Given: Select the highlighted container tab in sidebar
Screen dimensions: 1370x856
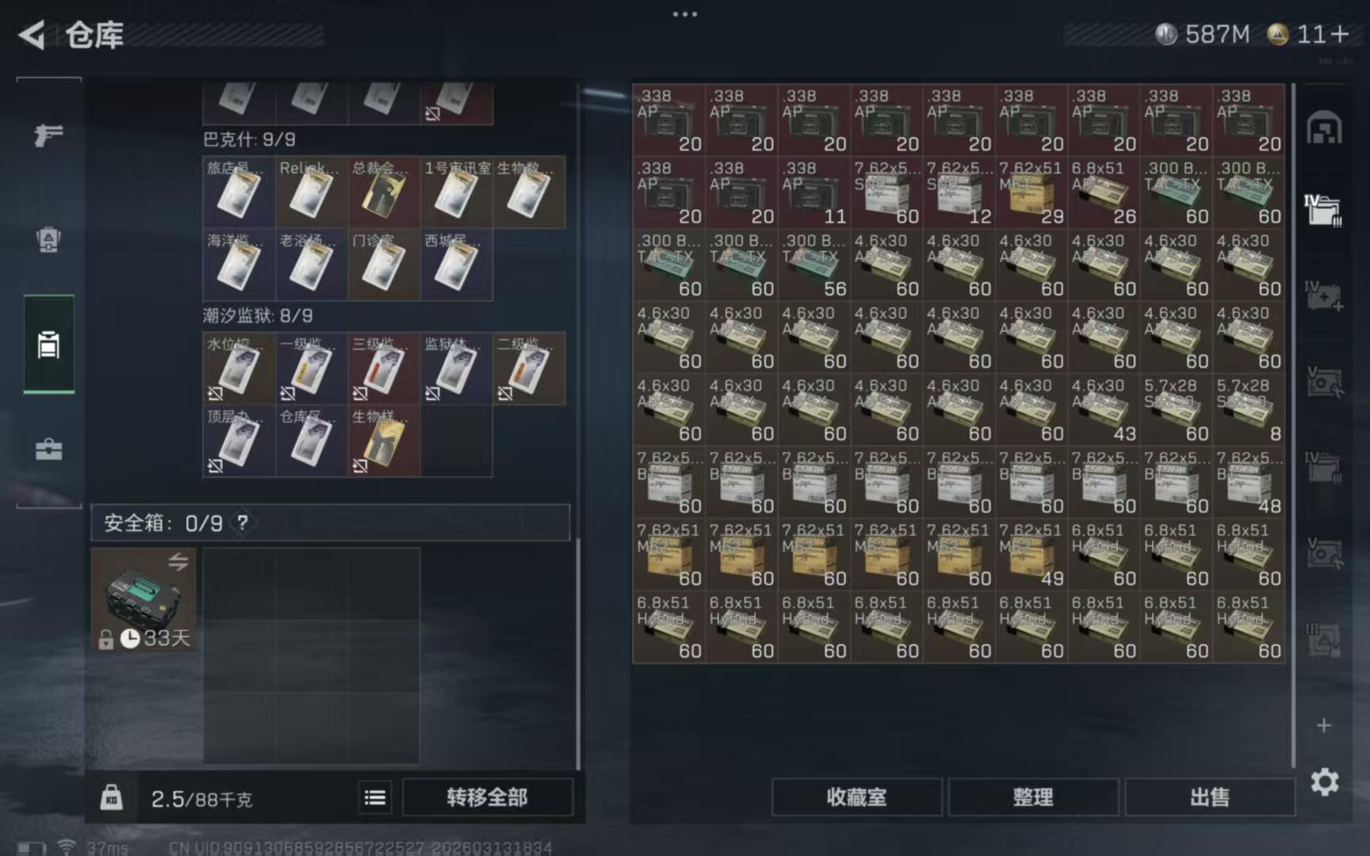Looking at the screenshot, I should pos(48,345).
